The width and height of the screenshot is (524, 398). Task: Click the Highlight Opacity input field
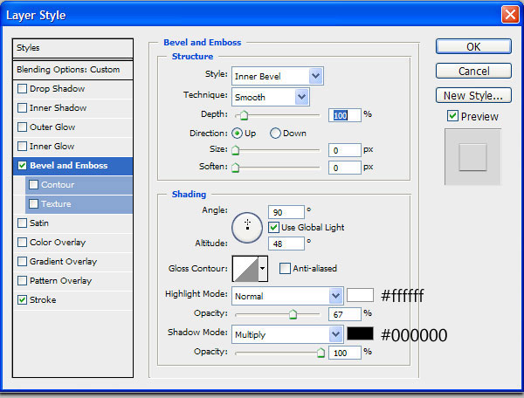pyautogui.click(x=345, y=314)
